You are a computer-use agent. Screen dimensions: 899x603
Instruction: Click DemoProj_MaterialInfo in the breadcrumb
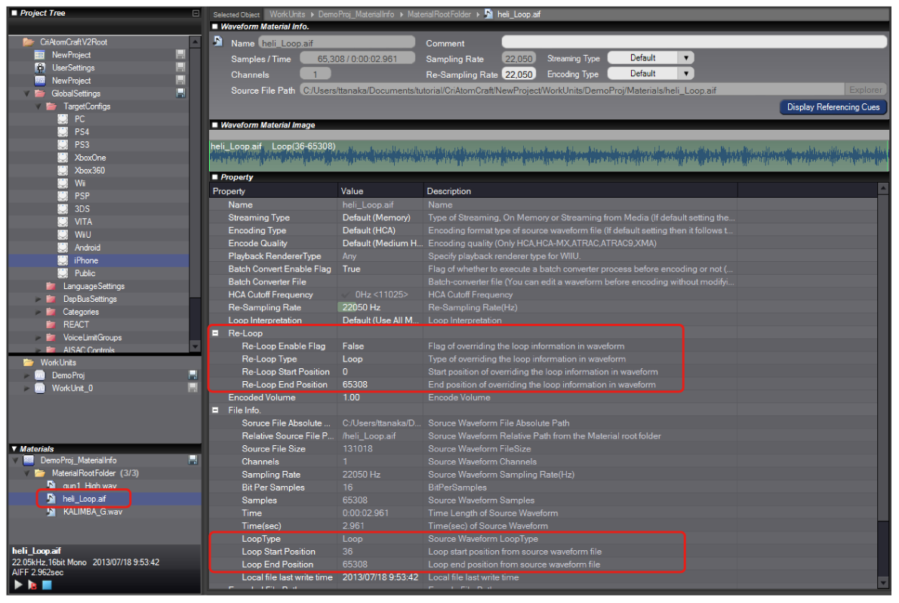click(356, 14)
